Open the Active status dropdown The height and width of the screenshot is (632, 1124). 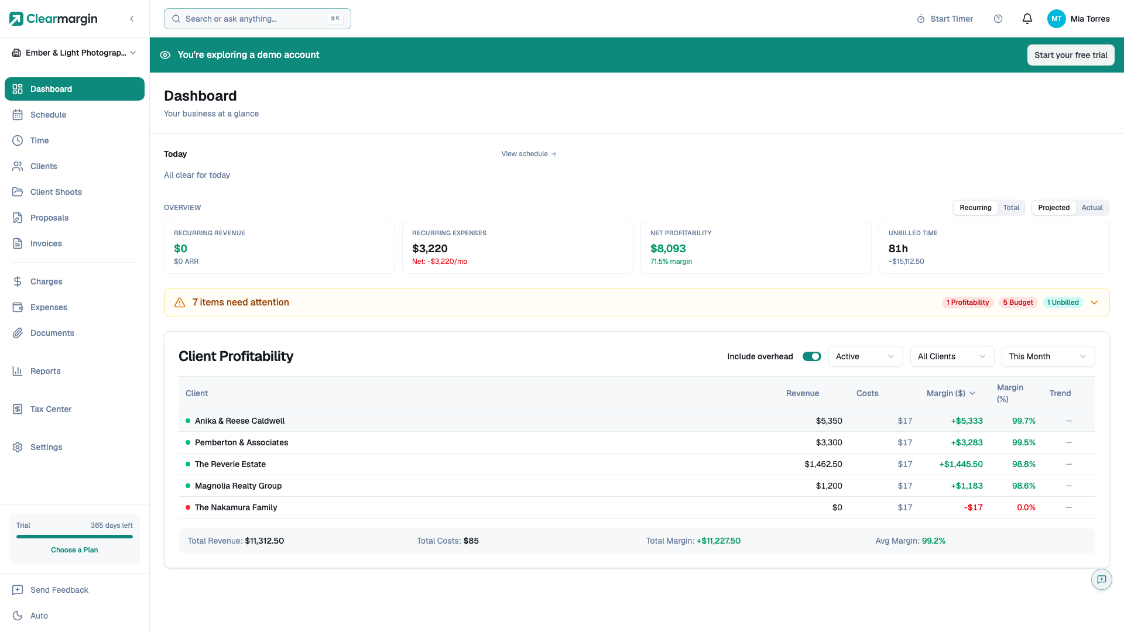[865, 356]
